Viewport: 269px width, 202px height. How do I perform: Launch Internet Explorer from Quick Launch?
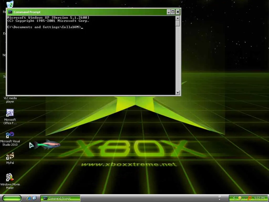point(29,198)
